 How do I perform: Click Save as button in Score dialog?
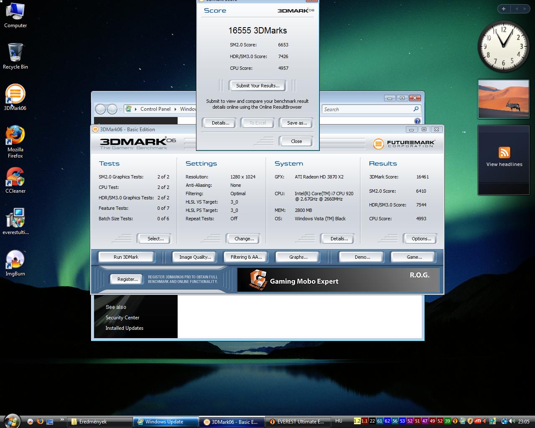tap(297, 123)
